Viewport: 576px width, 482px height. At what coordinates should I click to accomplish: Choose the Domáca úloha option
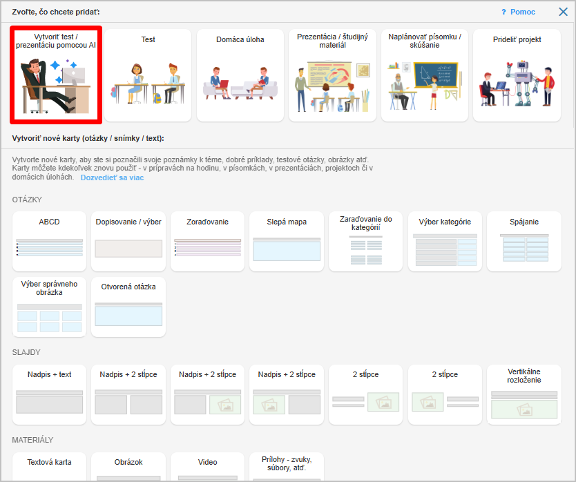click(x=240, y=75)
